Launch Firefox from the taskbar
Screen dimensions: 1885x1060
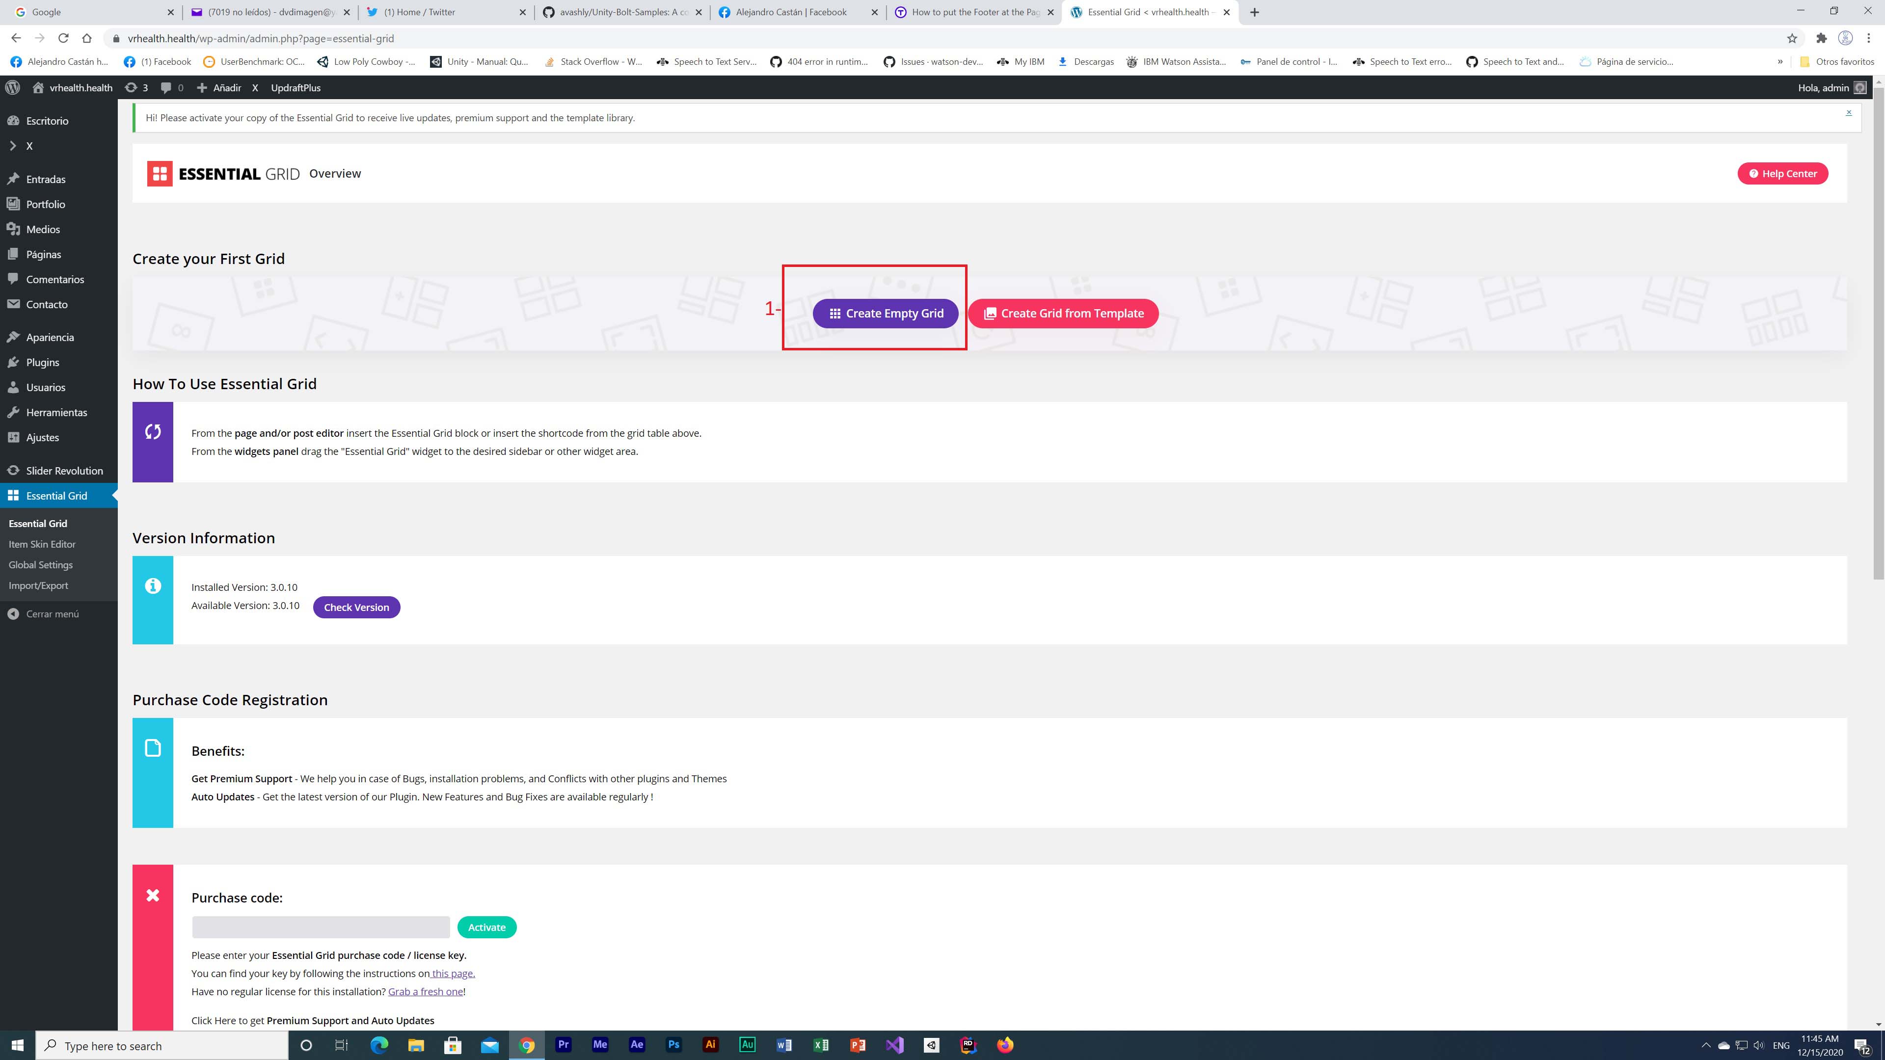click(1005, 1045)
